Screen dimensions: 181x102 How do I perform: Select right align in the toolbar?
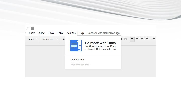click(142, 39)
